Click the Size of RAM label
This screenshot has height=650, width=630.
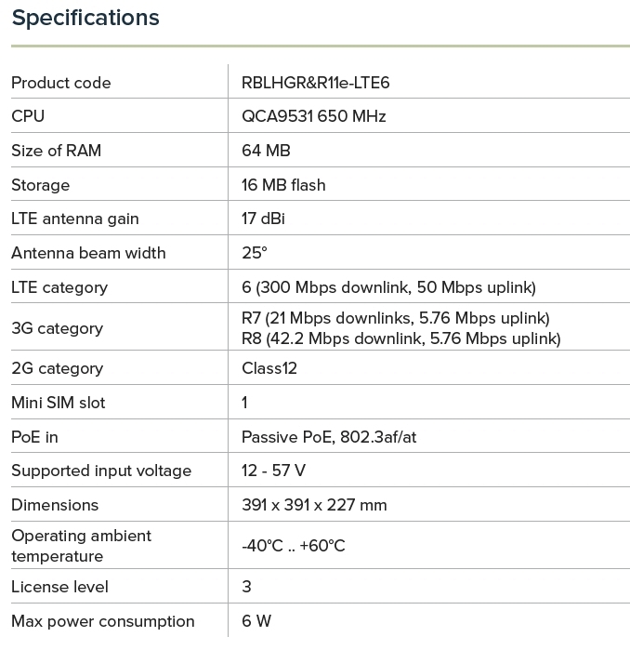click(x=56, y=151)
